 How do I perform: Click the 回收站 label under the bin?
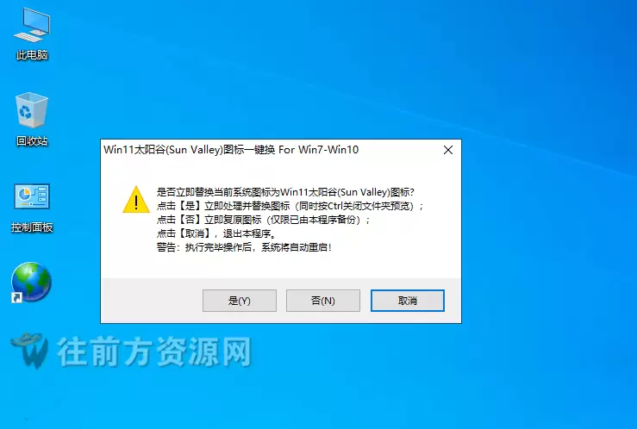pyautogui.click(x=32, y=141)
